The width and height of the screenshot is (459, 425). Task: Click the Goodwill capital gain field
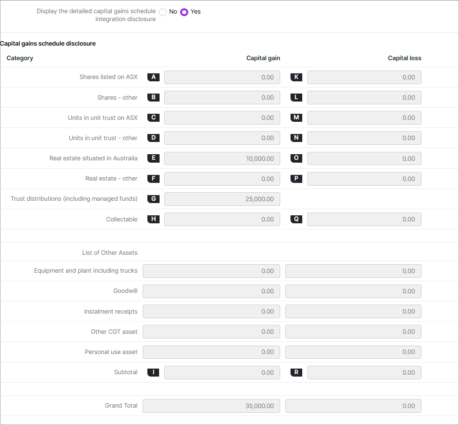[x=211, y=291]
